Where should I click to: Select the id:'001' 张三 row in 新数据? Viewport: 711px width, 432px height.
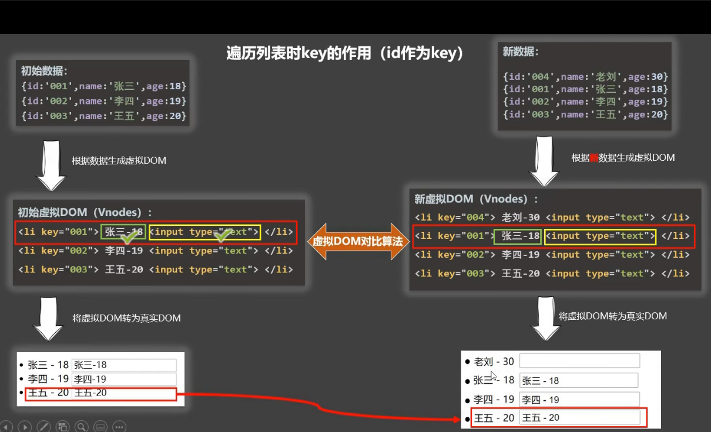(x=586, y=89)
